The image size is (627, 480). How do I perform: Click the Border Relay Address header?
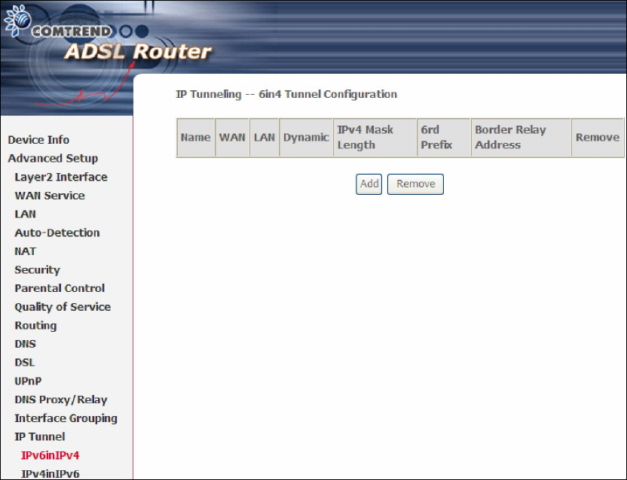click(521, 138)
